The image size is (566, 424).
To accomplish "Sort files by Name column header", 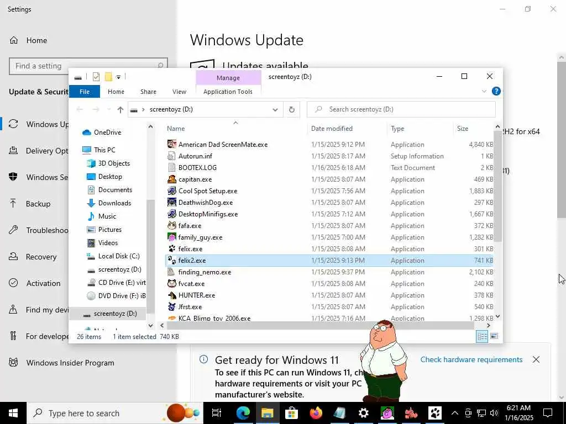I will 176,128.
